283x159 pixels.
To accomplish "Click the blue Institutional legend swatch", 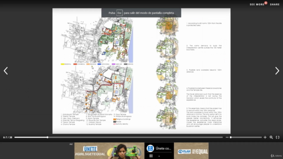I will pyautogui.click(x=99, y=64).
